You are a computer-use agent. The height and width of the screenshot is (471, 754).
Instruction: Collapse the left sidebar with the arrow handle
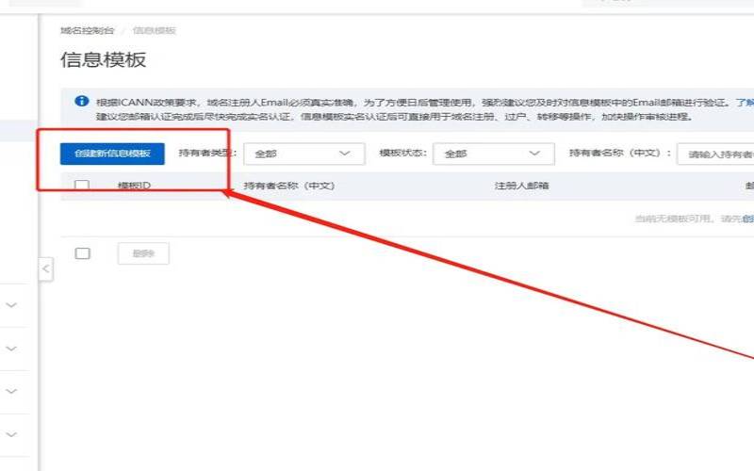point(45,269)
